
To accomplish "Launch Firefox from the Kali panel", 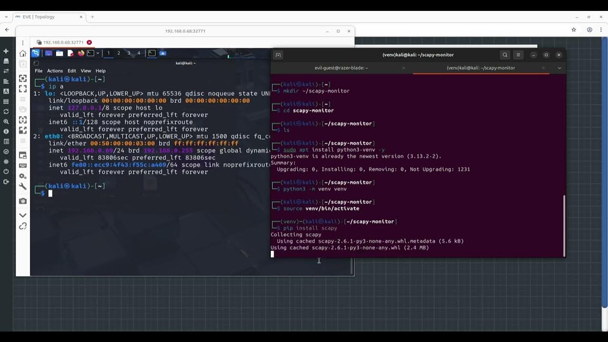I will (81, 53).
